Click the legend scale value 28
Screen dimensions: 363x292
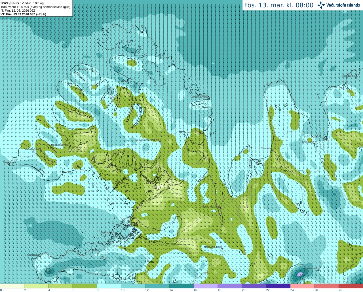tap(341, 290)
